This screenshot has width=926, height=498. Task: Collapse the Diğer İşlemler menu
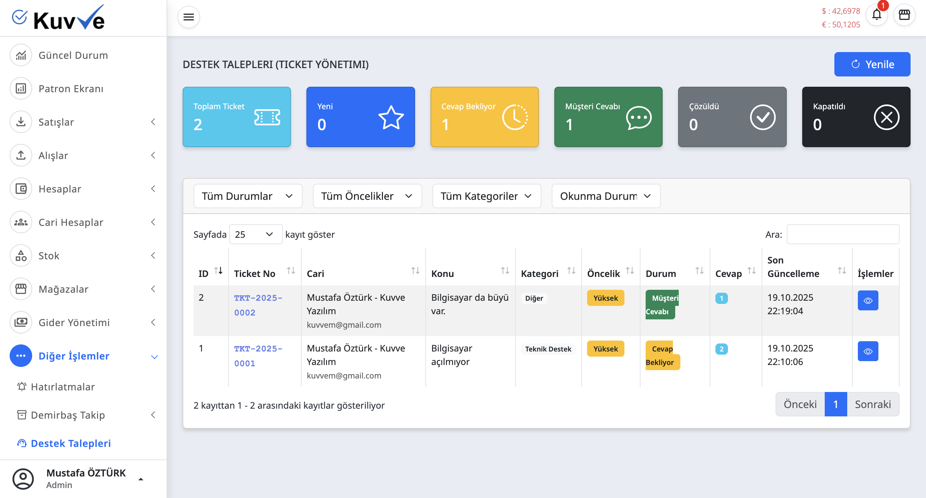(x=154, y=356)
